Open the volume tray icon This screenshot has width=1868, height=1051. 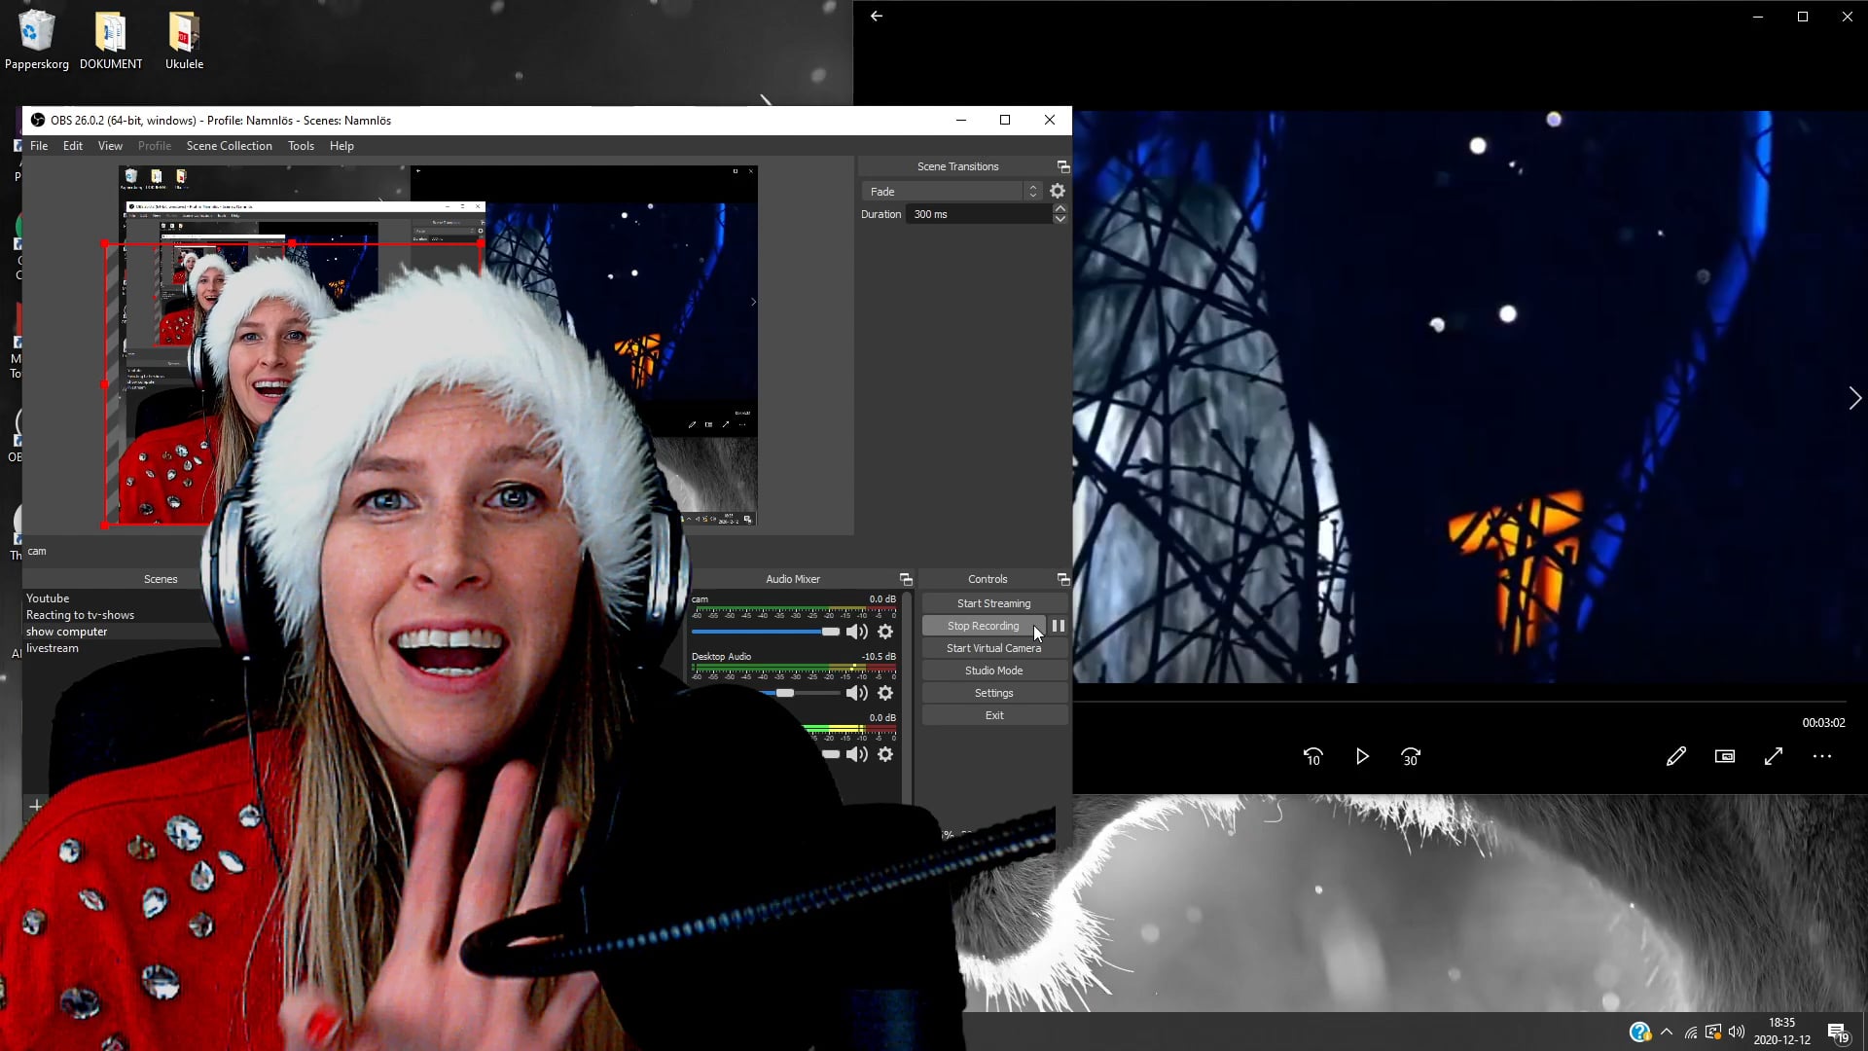pyautogui.click(x=1737, y=1032)
